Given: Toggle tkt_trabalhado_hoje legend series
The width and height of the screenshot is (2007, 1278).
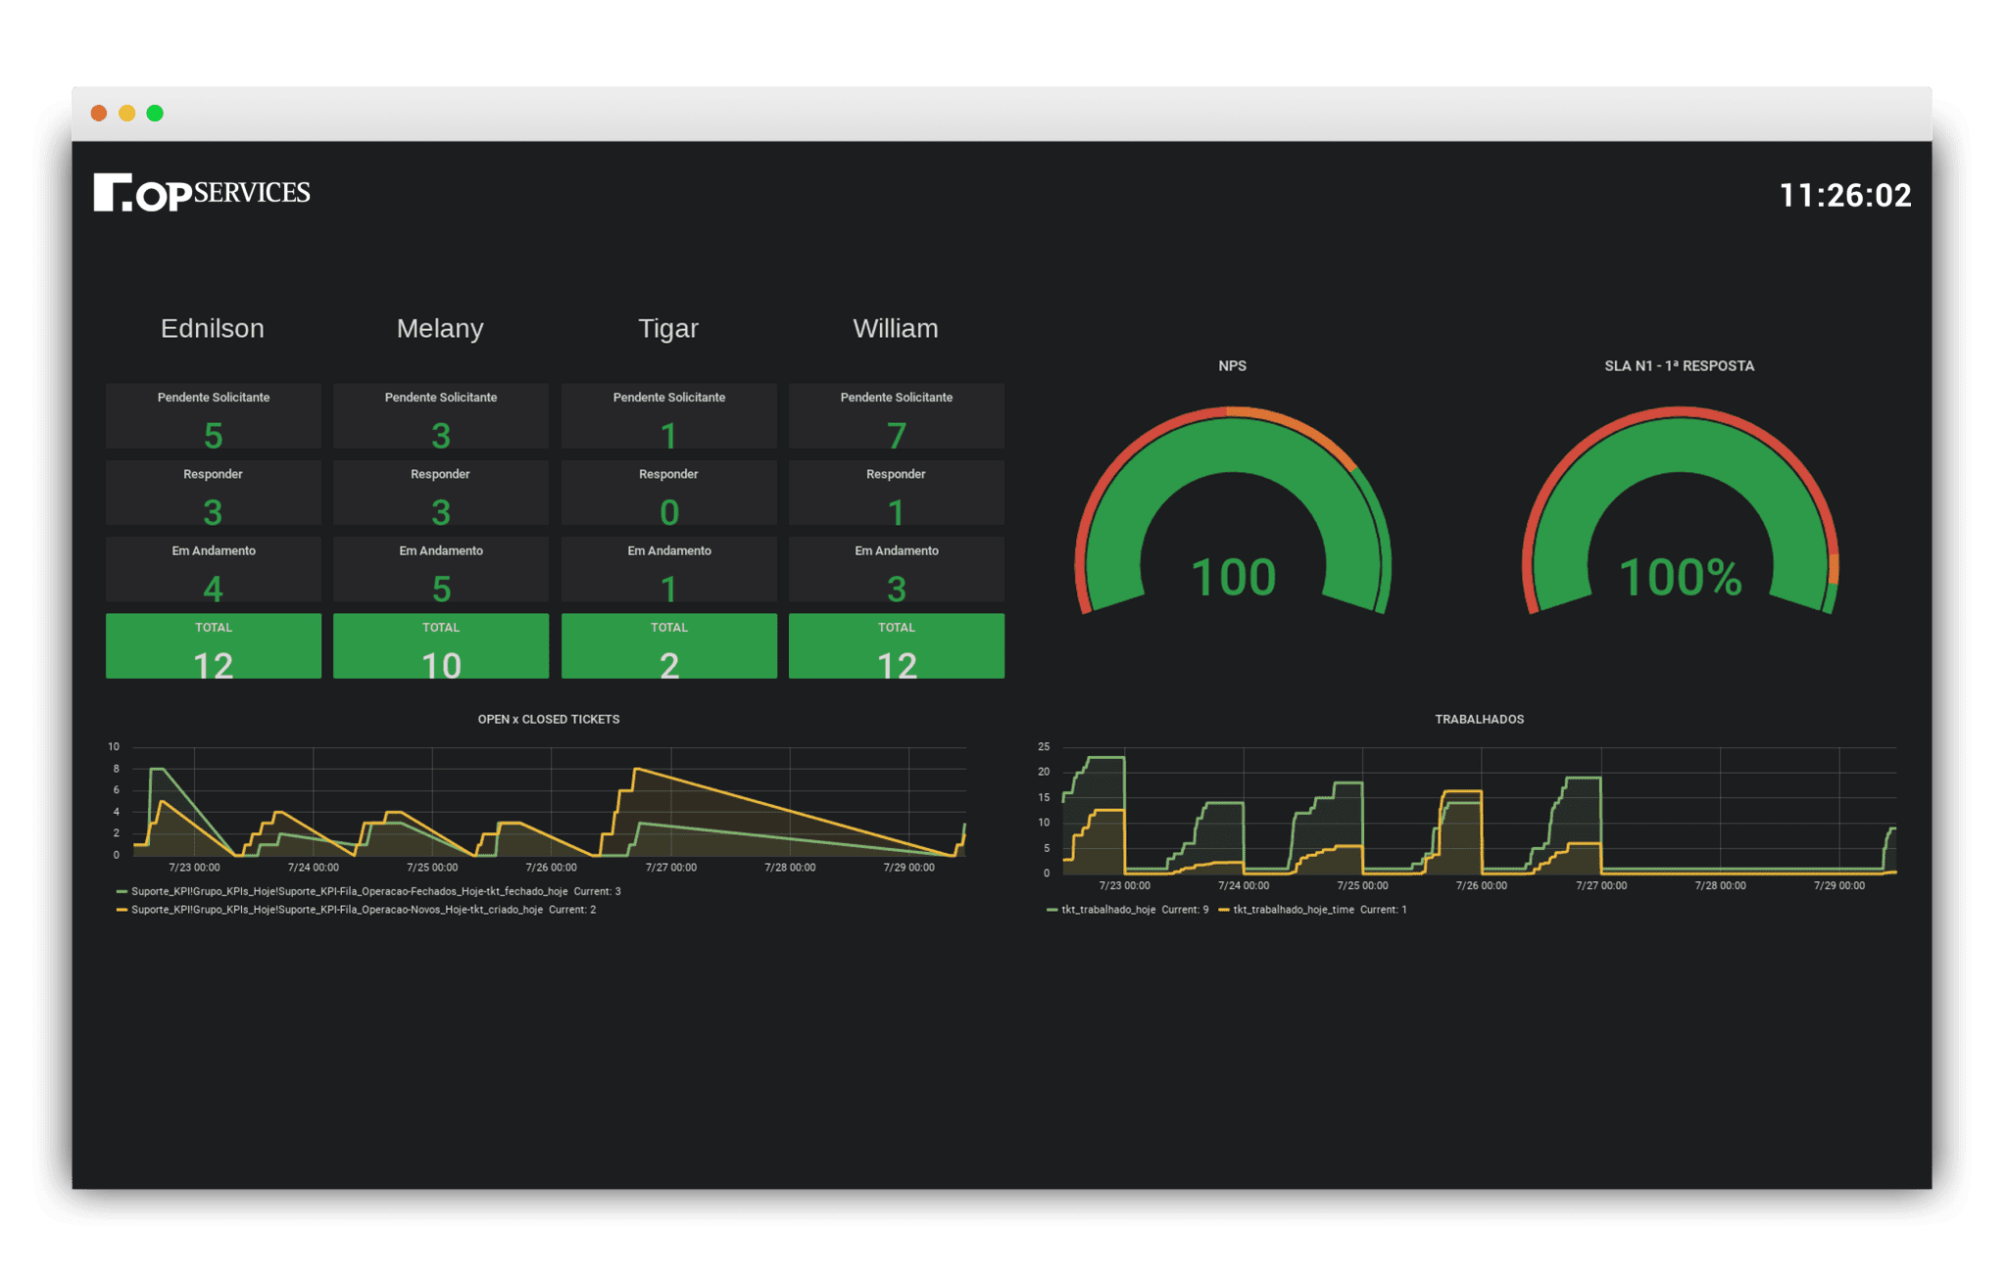Looking at the screenshot, I should [x=1107, y=910].
